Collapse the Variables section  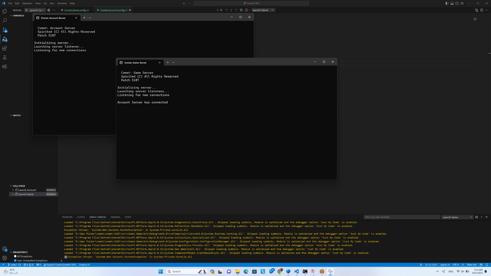pos(11,16)
